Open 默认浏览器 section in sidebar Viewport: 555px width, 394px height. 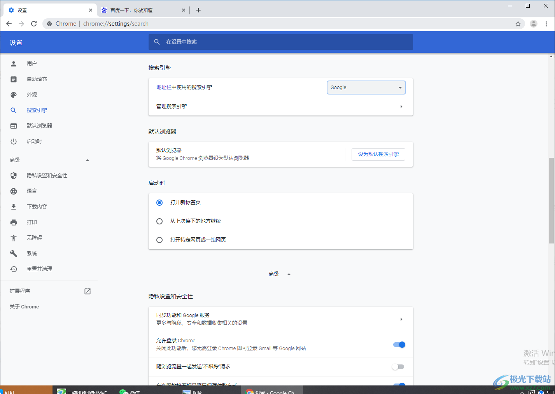tap(39, 126)
